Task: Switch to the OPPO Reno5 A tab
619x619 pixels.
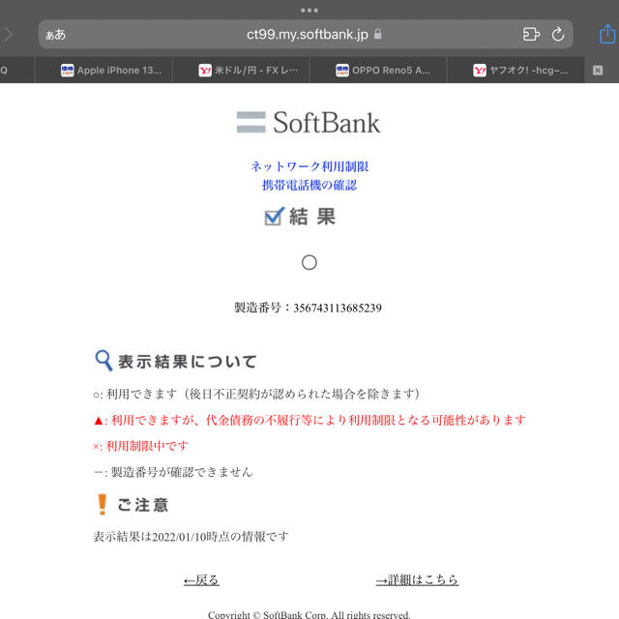Action: coord(378,71)
